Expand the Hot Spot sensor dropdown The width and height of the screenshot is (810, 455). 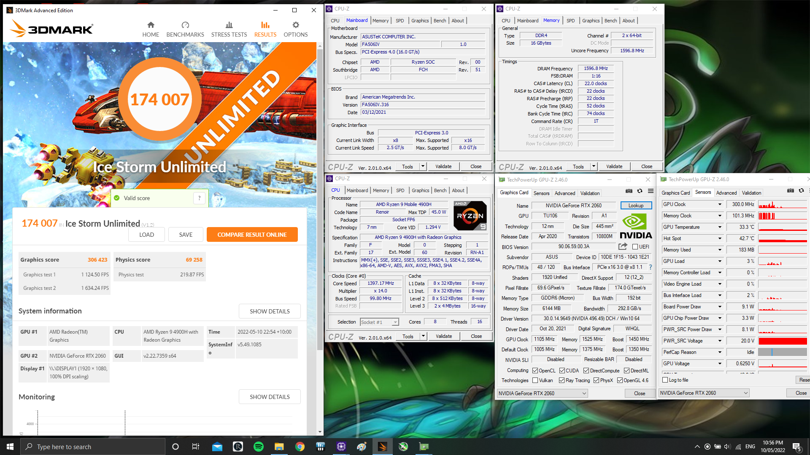(x=720, y=238)
